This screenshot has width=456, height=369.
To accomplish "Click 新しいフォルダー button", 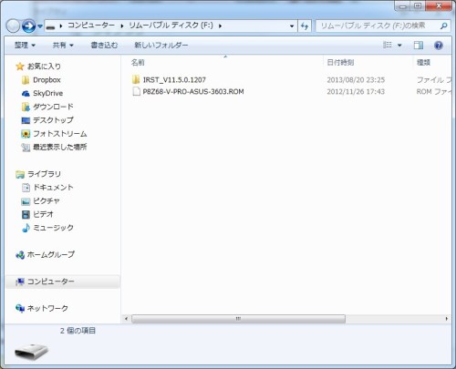I will 161,46.
